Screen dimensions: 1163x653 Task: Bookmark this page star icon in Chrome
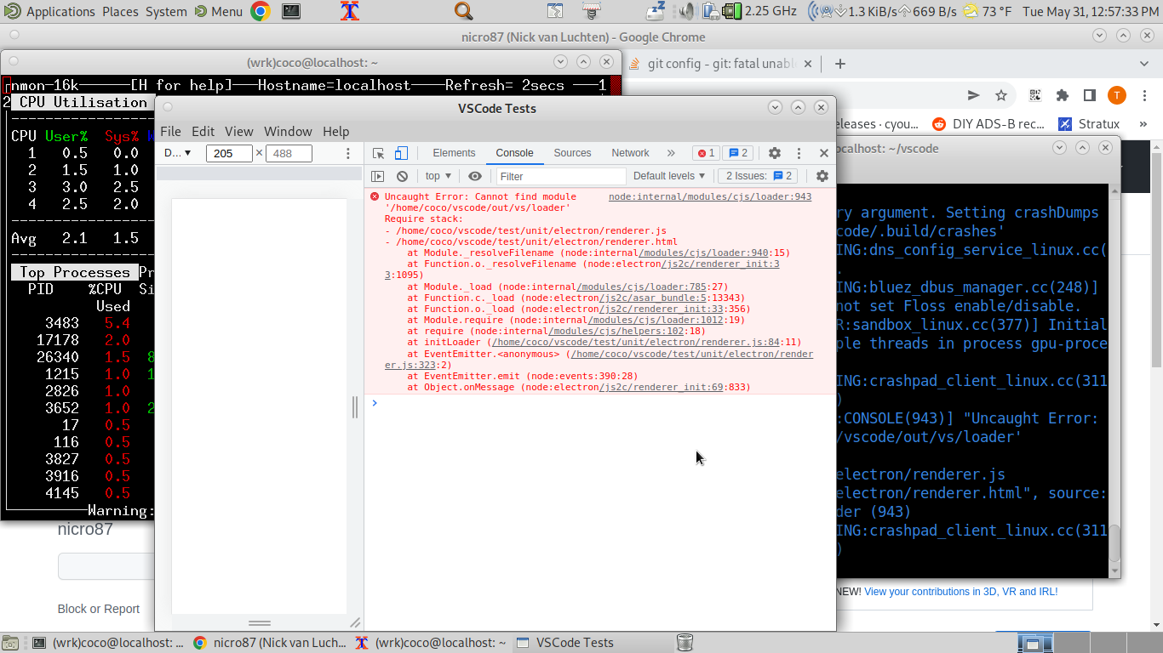pos(1001,95)
